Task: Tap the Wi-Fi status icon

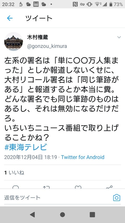Action: pyautogui.click(x=97, y=4)
